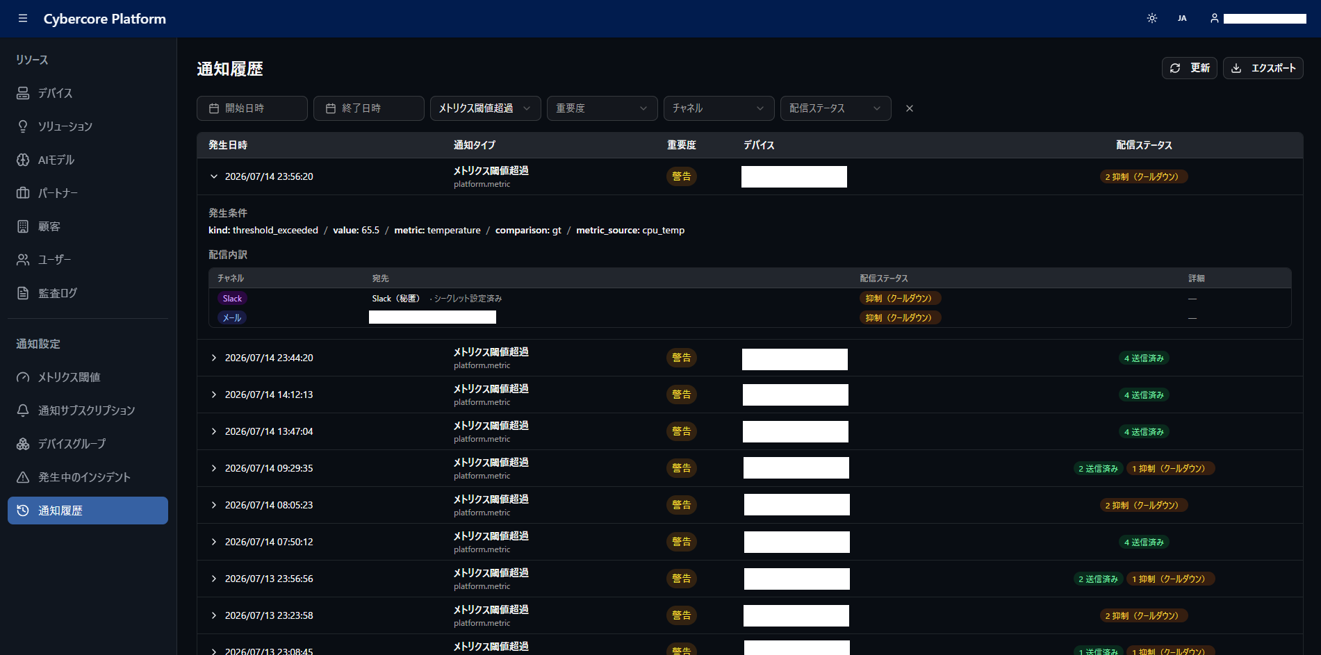Image resolution: width=1321 pixels, height=655 pixels.
Task: Click the refresh icon in 更新 button
Action: 1175,68
